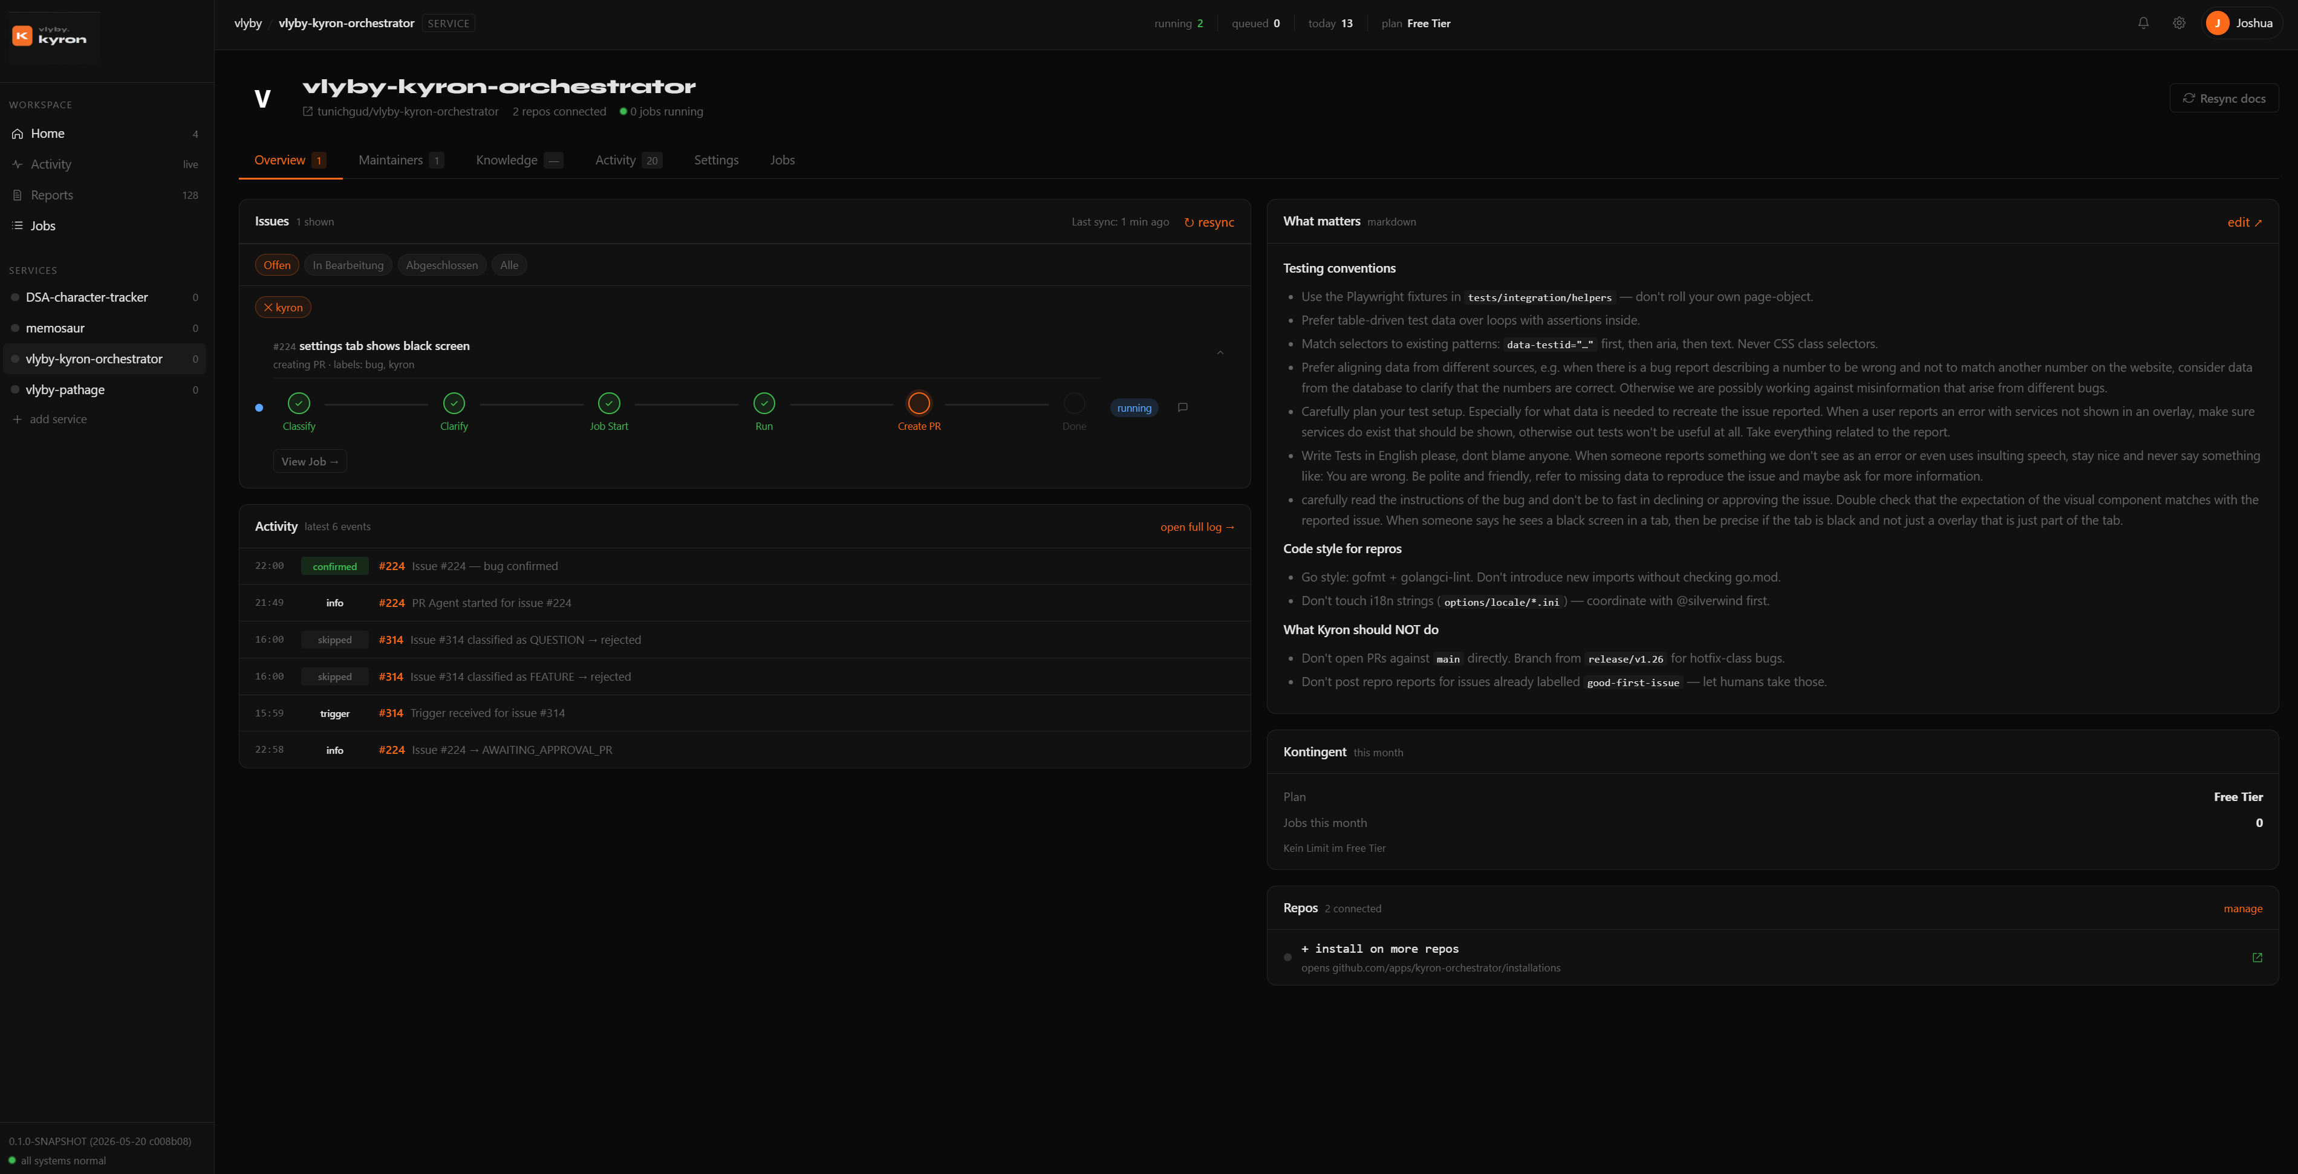Click vlyby breadcrumb in top bar
The width and height of the screenshot is (2298, 1174).
248,23
